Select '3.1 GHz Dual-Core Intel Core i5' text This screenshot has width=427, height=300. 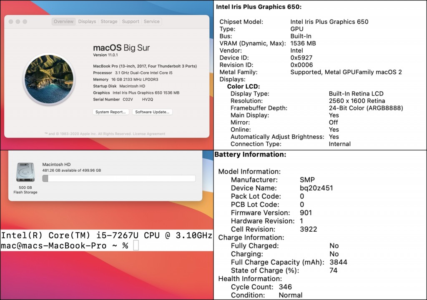(x=144, y=72)
